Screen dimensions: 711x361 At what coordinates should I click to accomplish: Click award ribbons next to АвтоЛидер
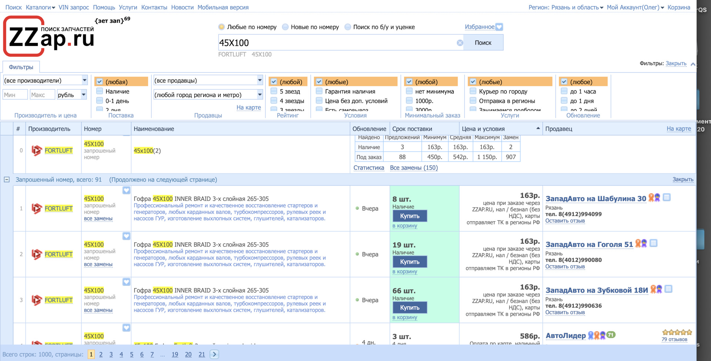pyautogui.click(x=597, y=335)
